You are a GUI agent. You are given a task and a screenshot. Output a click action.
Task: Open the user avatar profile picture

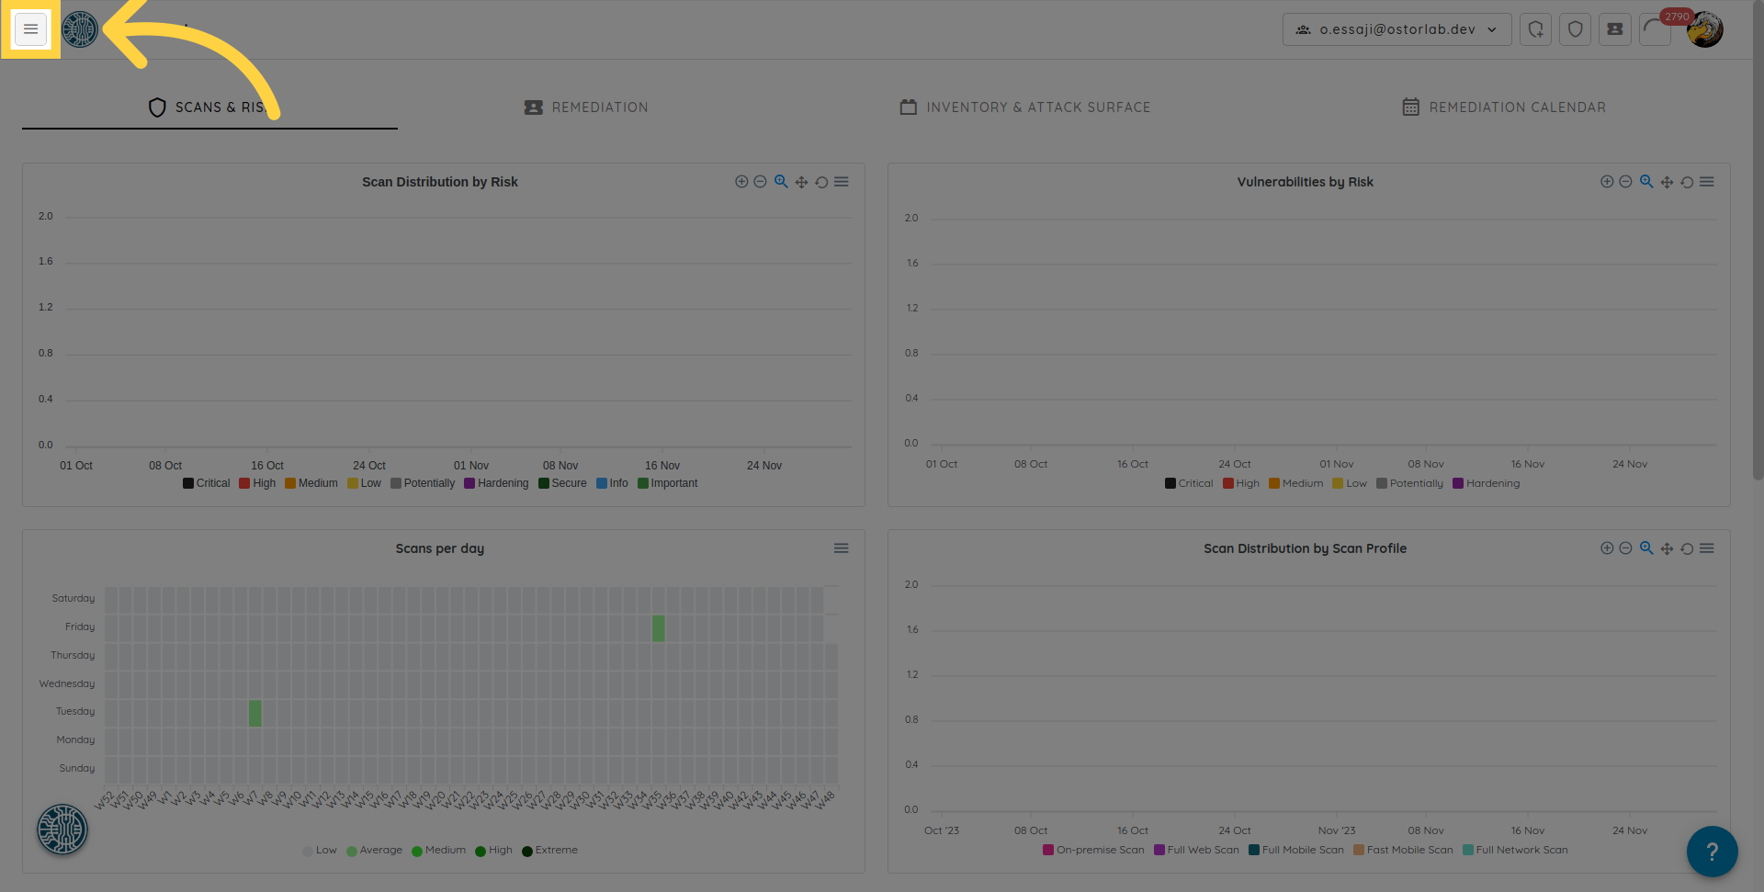pyautogui.click(x=1705, y=30)
